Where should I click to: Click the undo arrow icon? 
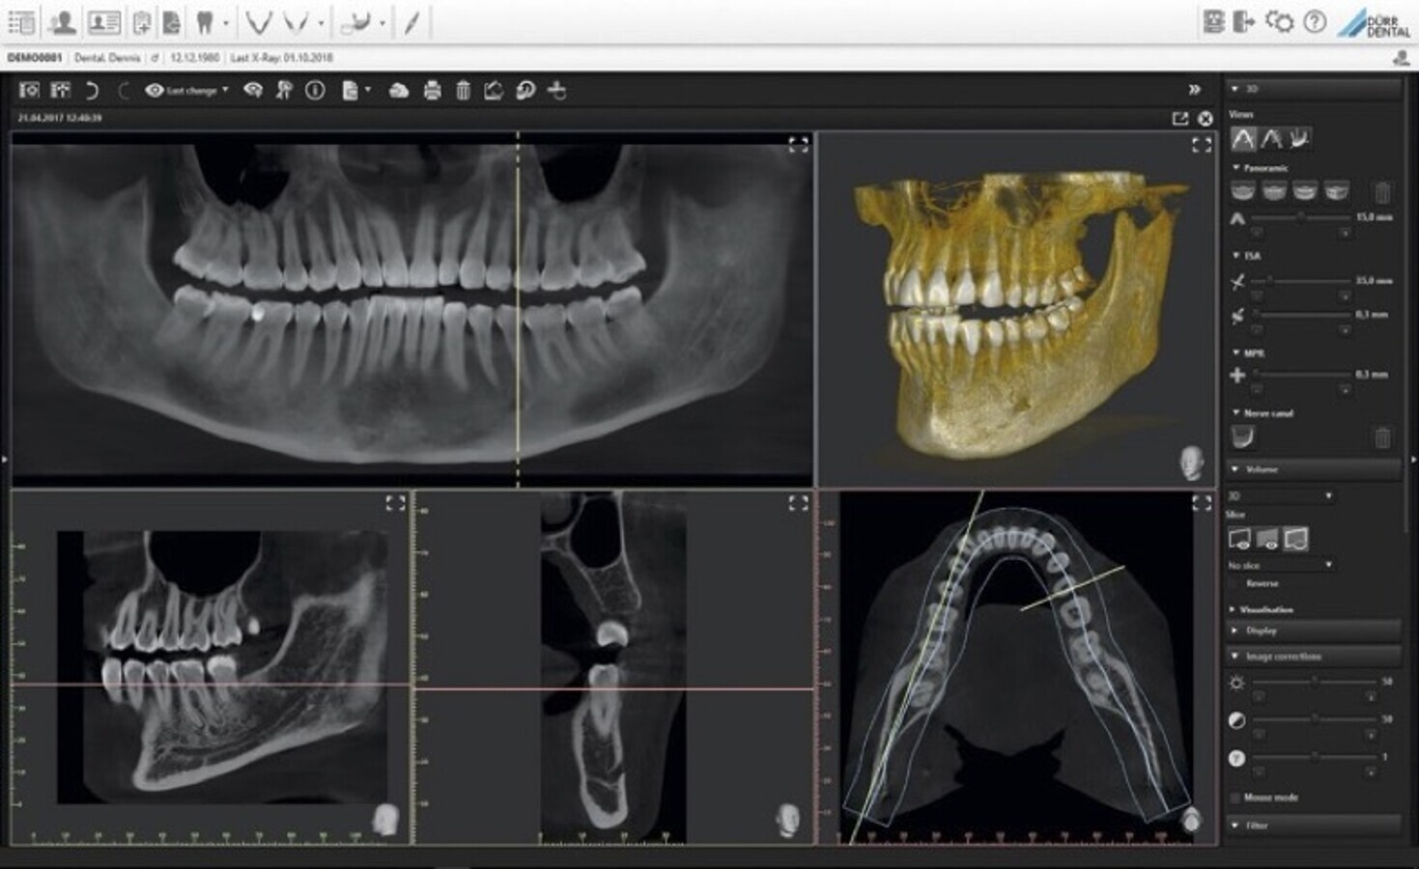pos(92,91)
